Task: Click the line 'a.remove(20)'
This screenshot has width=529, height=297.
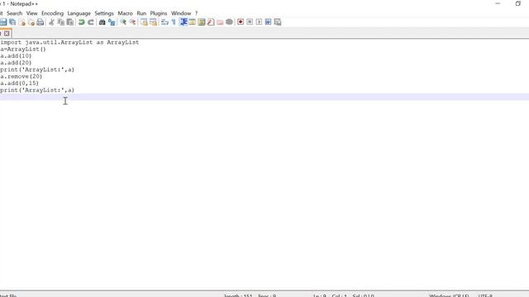Action: [21, 77]
